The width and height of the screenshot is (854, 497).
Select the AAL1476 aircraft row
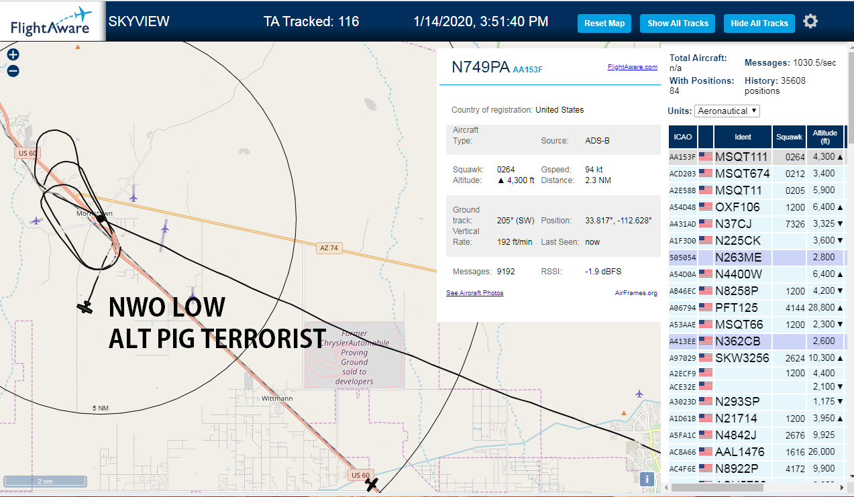(757, 452)
